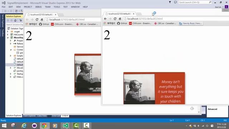This screenshot has height=129, width=229.
Task: Select the Service folder in tree
Action: pyautogui.click(x=18, y=47)
